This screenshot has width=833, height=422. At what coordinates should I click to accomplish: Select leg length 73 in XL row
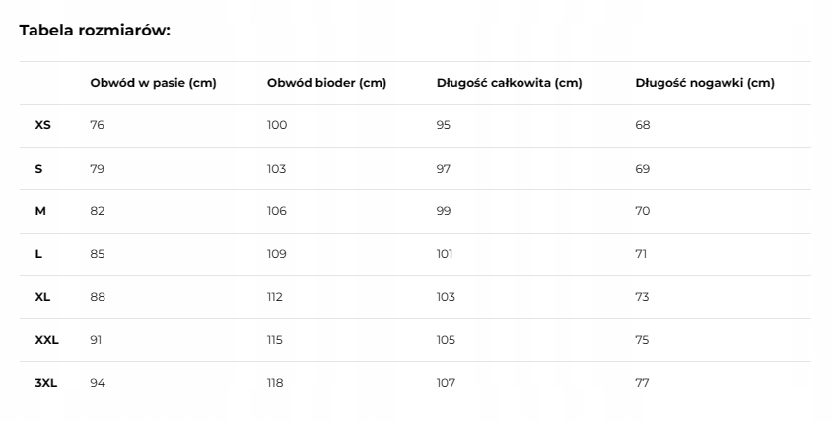click(643, 297)
